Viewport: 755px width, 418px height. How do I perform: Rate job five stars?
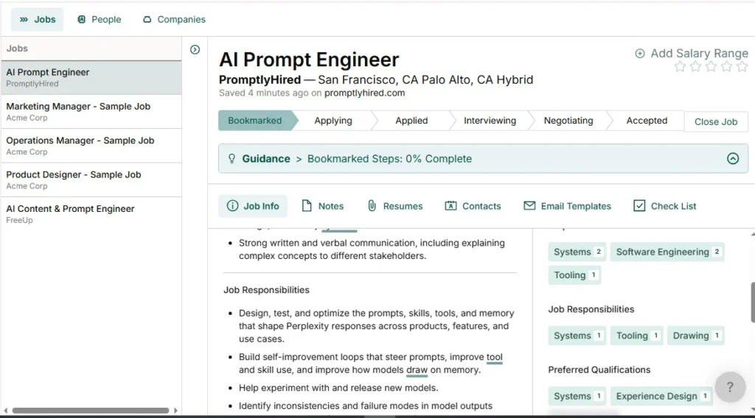[742, 66]
